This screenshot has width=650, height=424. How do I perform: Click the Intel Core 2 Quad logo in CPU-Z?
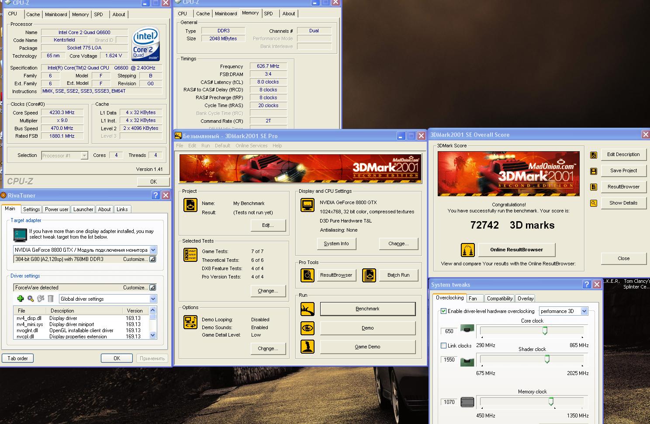(146, 45)
